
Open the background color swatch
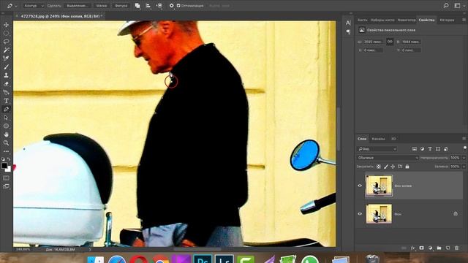(x=8, y=169)
